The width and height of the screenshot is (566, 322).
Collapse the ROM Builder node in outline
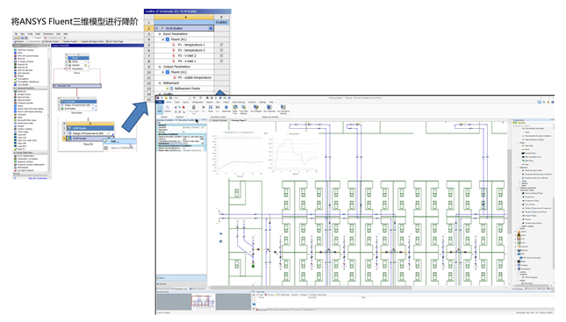pos(156,28)
